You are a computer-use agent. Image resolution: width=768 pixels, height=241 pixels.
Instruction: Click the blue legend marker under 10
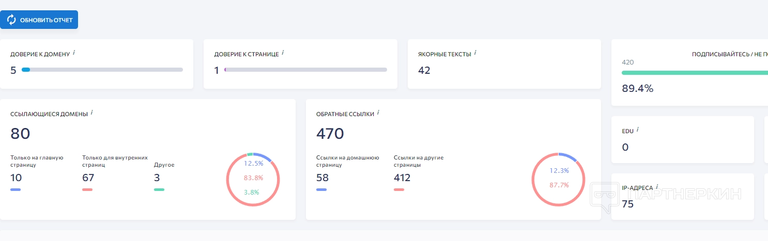point(16,190)
